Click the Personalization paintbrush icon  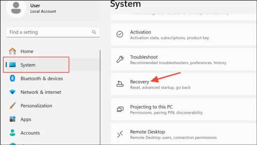12,106
